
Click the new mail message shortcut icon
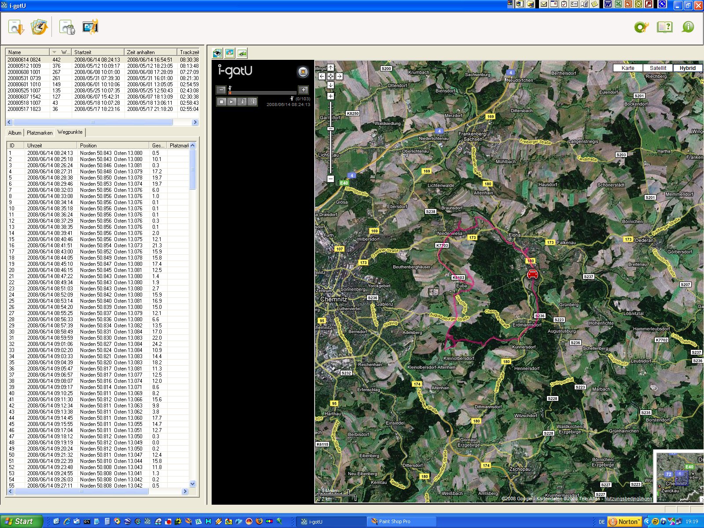point(544,4)
